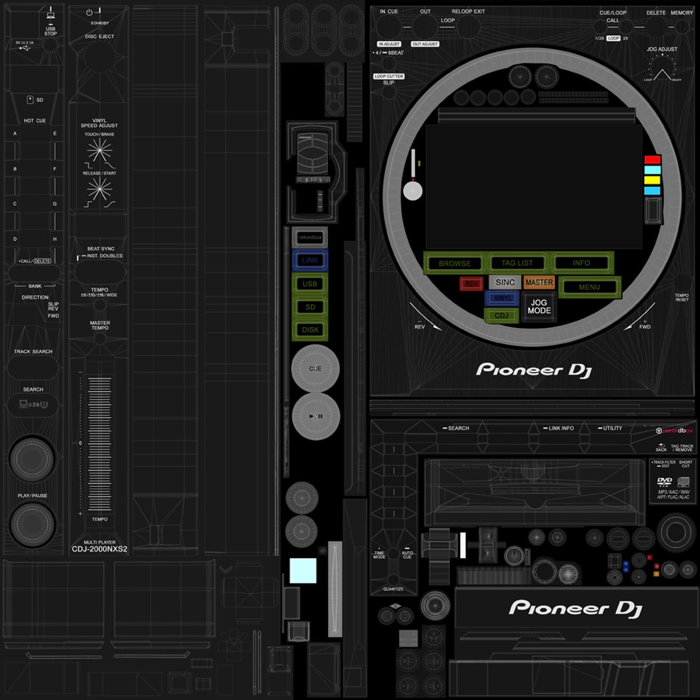Select the green TAG LIST button

517,262
